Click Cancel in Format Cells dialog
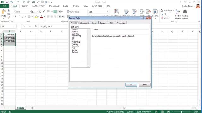This screenshot has height=113, width=202. (145, 85)
